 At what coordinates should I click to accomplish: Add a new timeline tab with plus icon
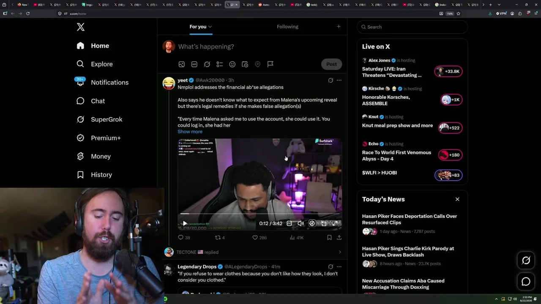[339, 27]
